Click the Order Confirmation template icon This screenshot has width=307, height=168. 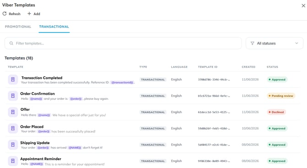tap(13, 96)
